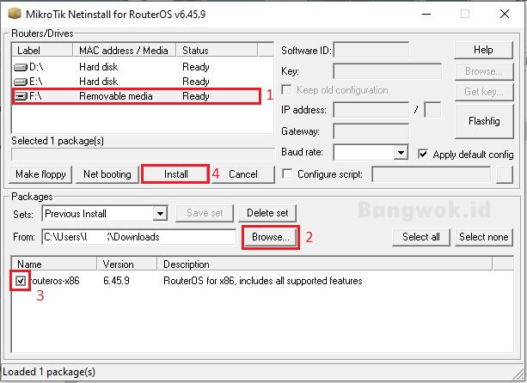Click the netmask field after the slash
This screenshot has height=383, width=527.
pos(432,110)
